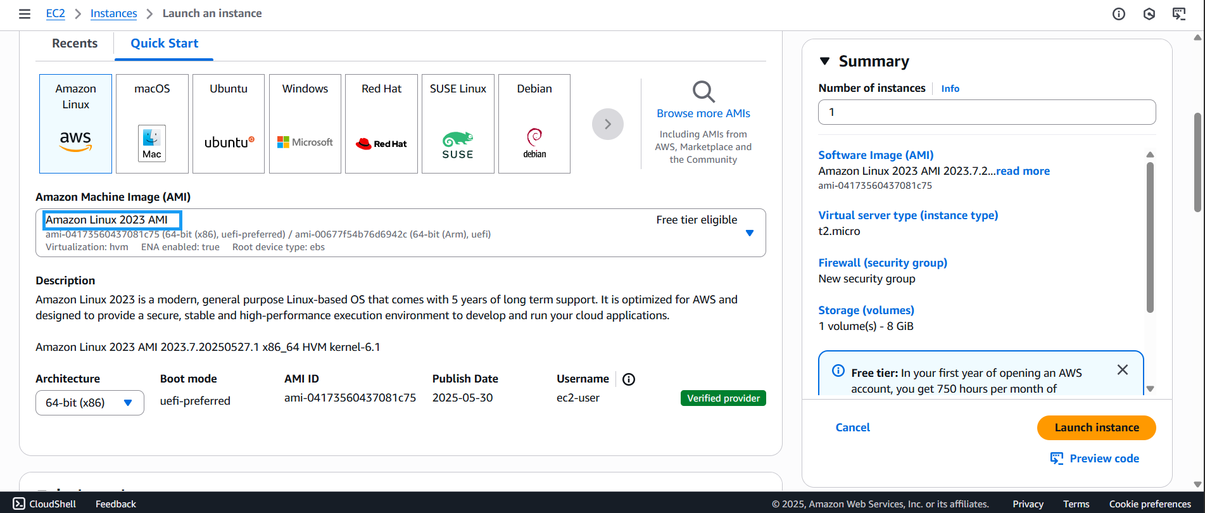Open the hexagon settings icon in top bar
The height and width of the screenshot is (513, 1205).
1149,14
